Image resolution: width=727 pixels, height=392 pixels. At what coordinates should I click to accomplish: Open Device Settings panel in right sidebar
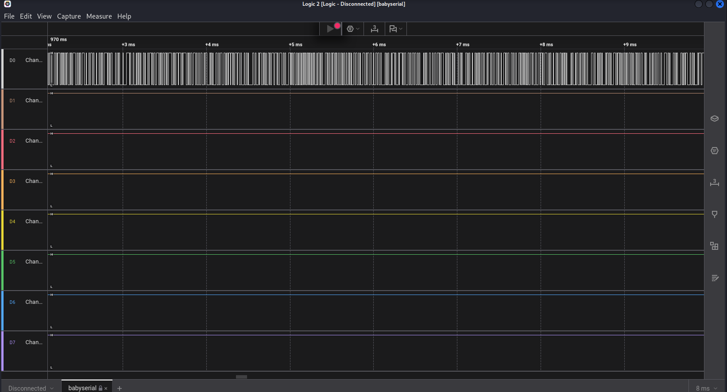point(714,119)
